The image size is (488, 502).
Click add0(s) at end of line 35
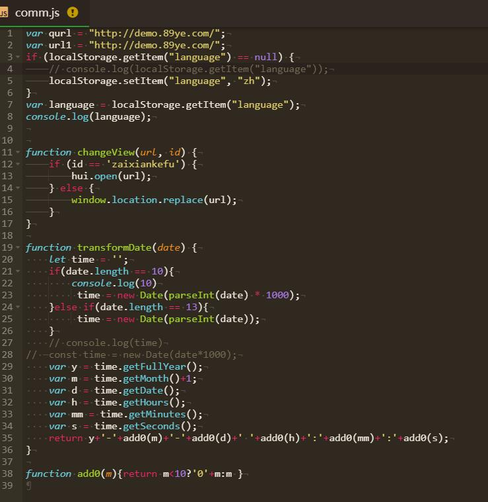pos(423,438)
